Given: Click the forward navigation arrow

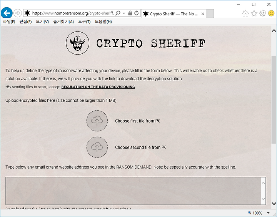Looking at the screenshot, I should click(x=17, y=13).
